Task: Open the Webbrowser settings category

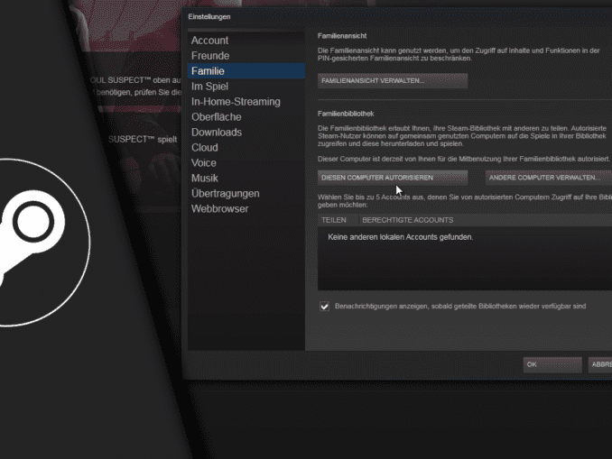Action: (246, 208)
